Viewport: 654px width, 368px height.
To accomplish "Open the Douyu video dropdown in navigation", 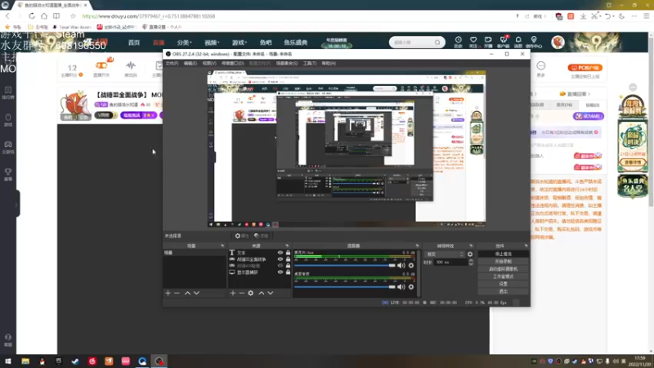I will tap(212, 43).
